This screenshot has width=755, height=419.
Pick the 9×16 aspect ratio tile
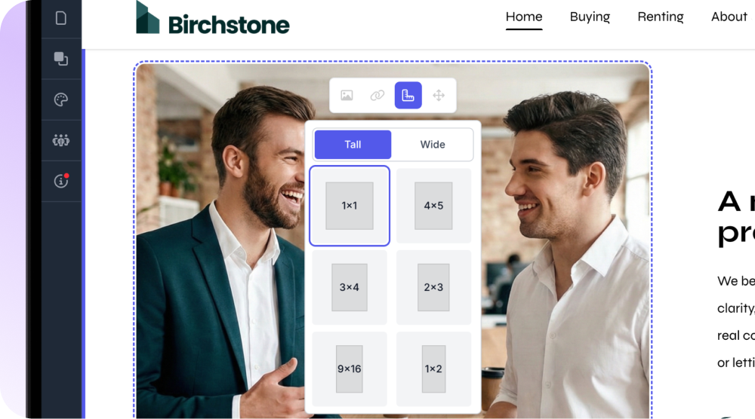pos(350,369)
